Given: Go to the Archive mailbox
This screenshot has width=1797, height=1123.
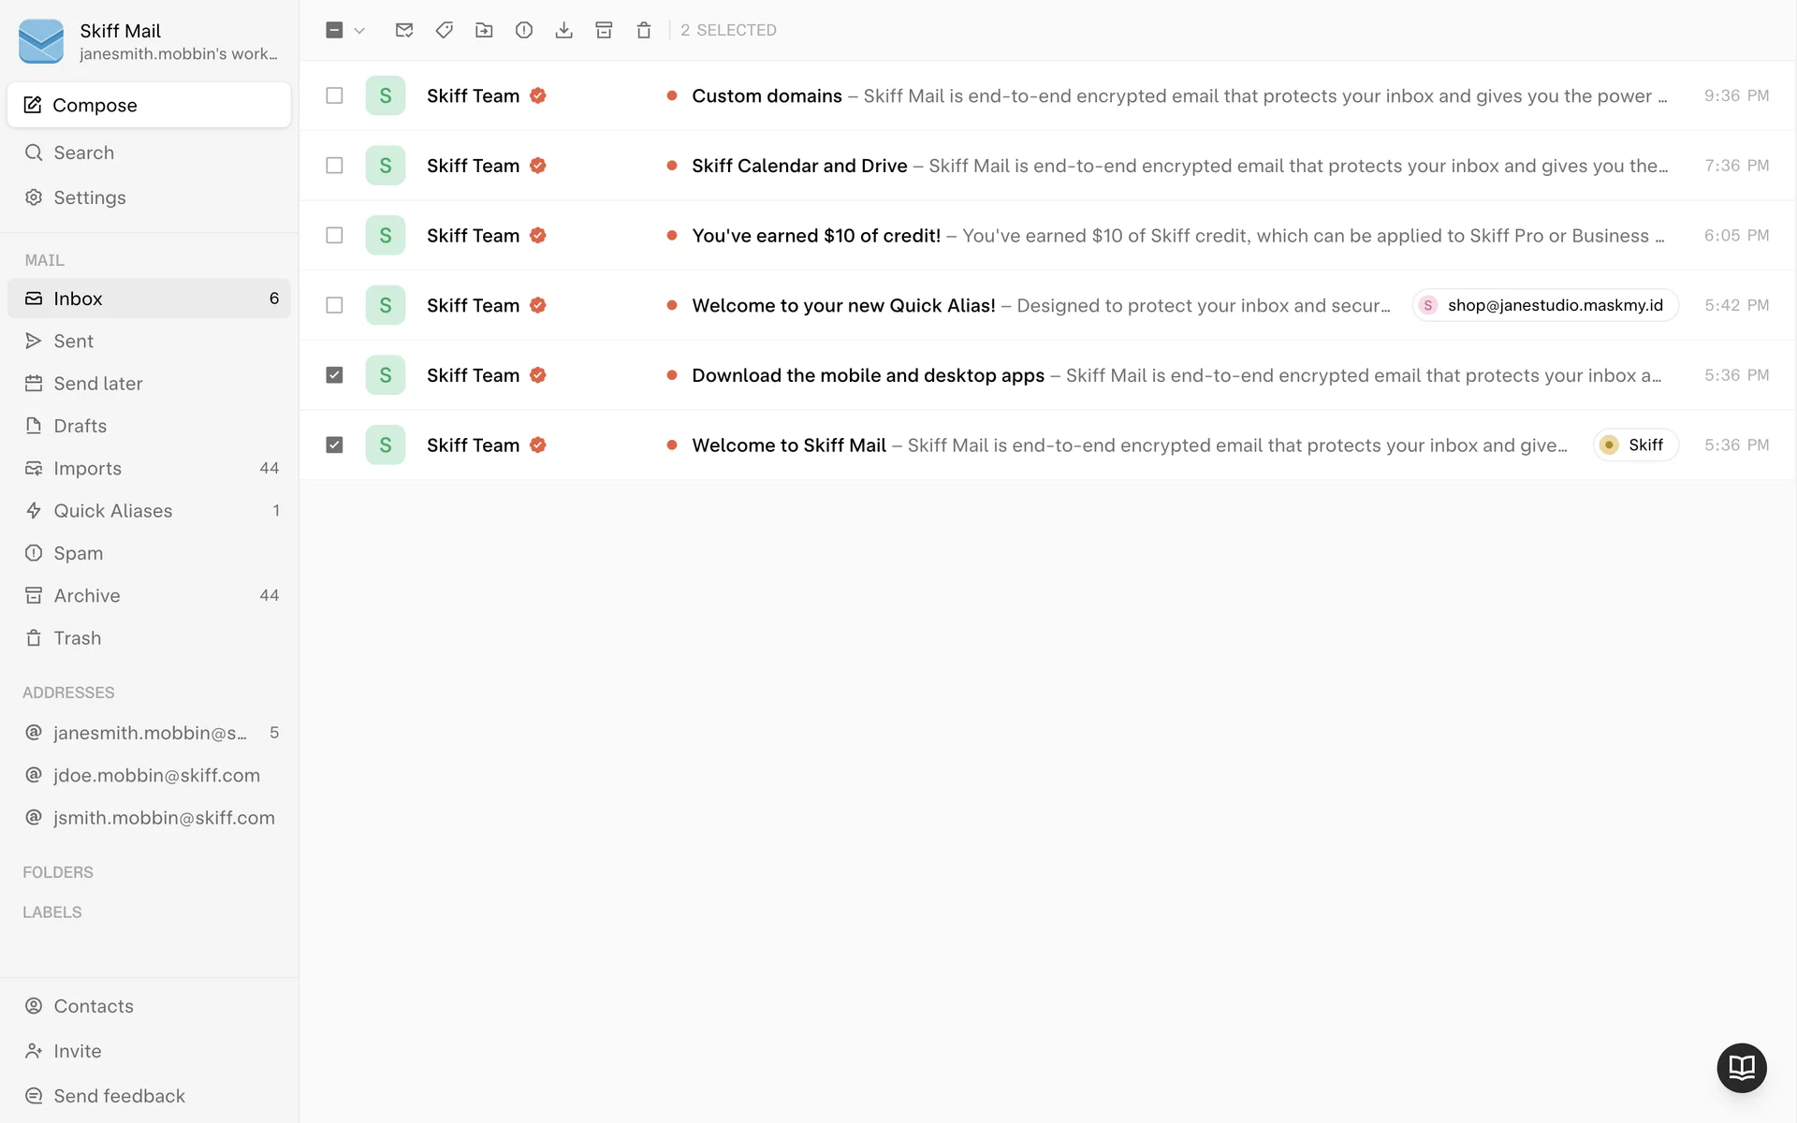Looking at the screenshot, I should pyautogui.click(x=87, y=596).
